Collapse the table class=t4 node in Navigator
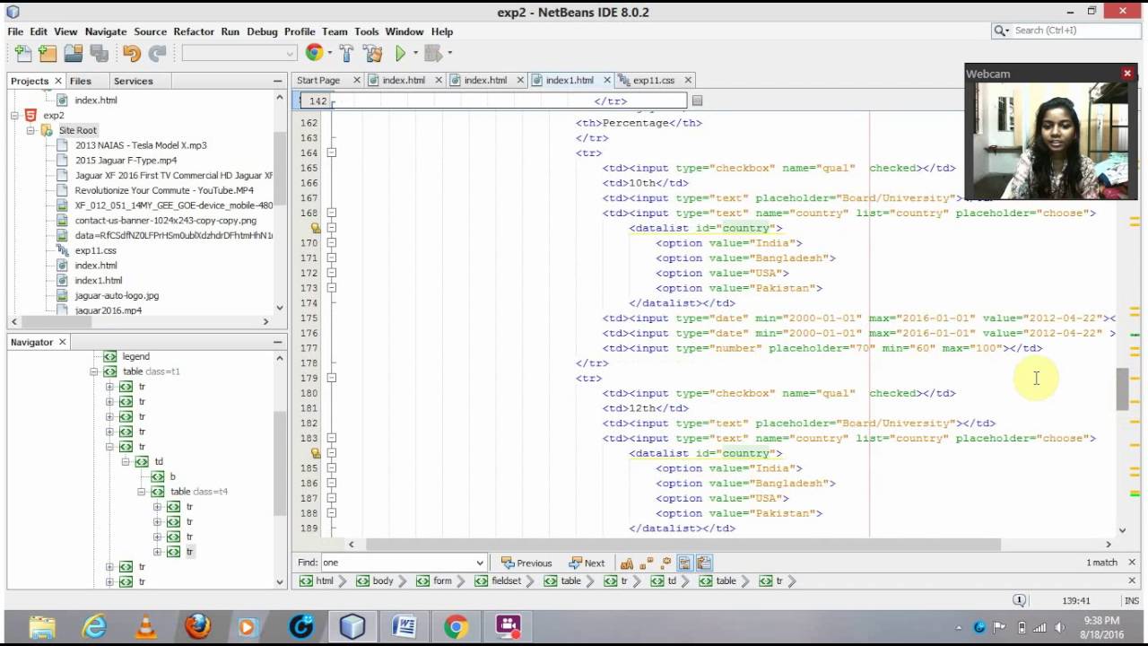 (141, 492)
